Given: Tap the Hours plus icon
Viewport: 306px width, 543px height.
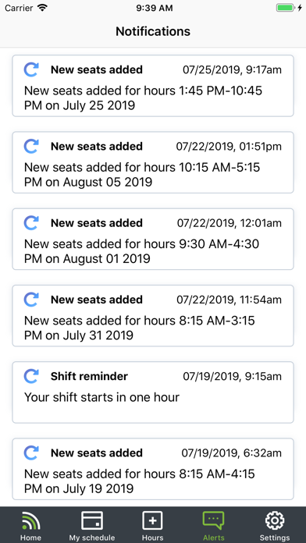Looking at the screenshot, I should [152, 520].
